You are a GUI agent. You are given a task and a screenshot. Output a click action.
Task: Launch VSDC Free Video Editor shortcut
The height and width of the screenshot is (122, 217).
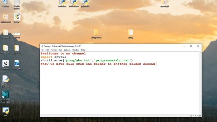[x=5, y=97]
